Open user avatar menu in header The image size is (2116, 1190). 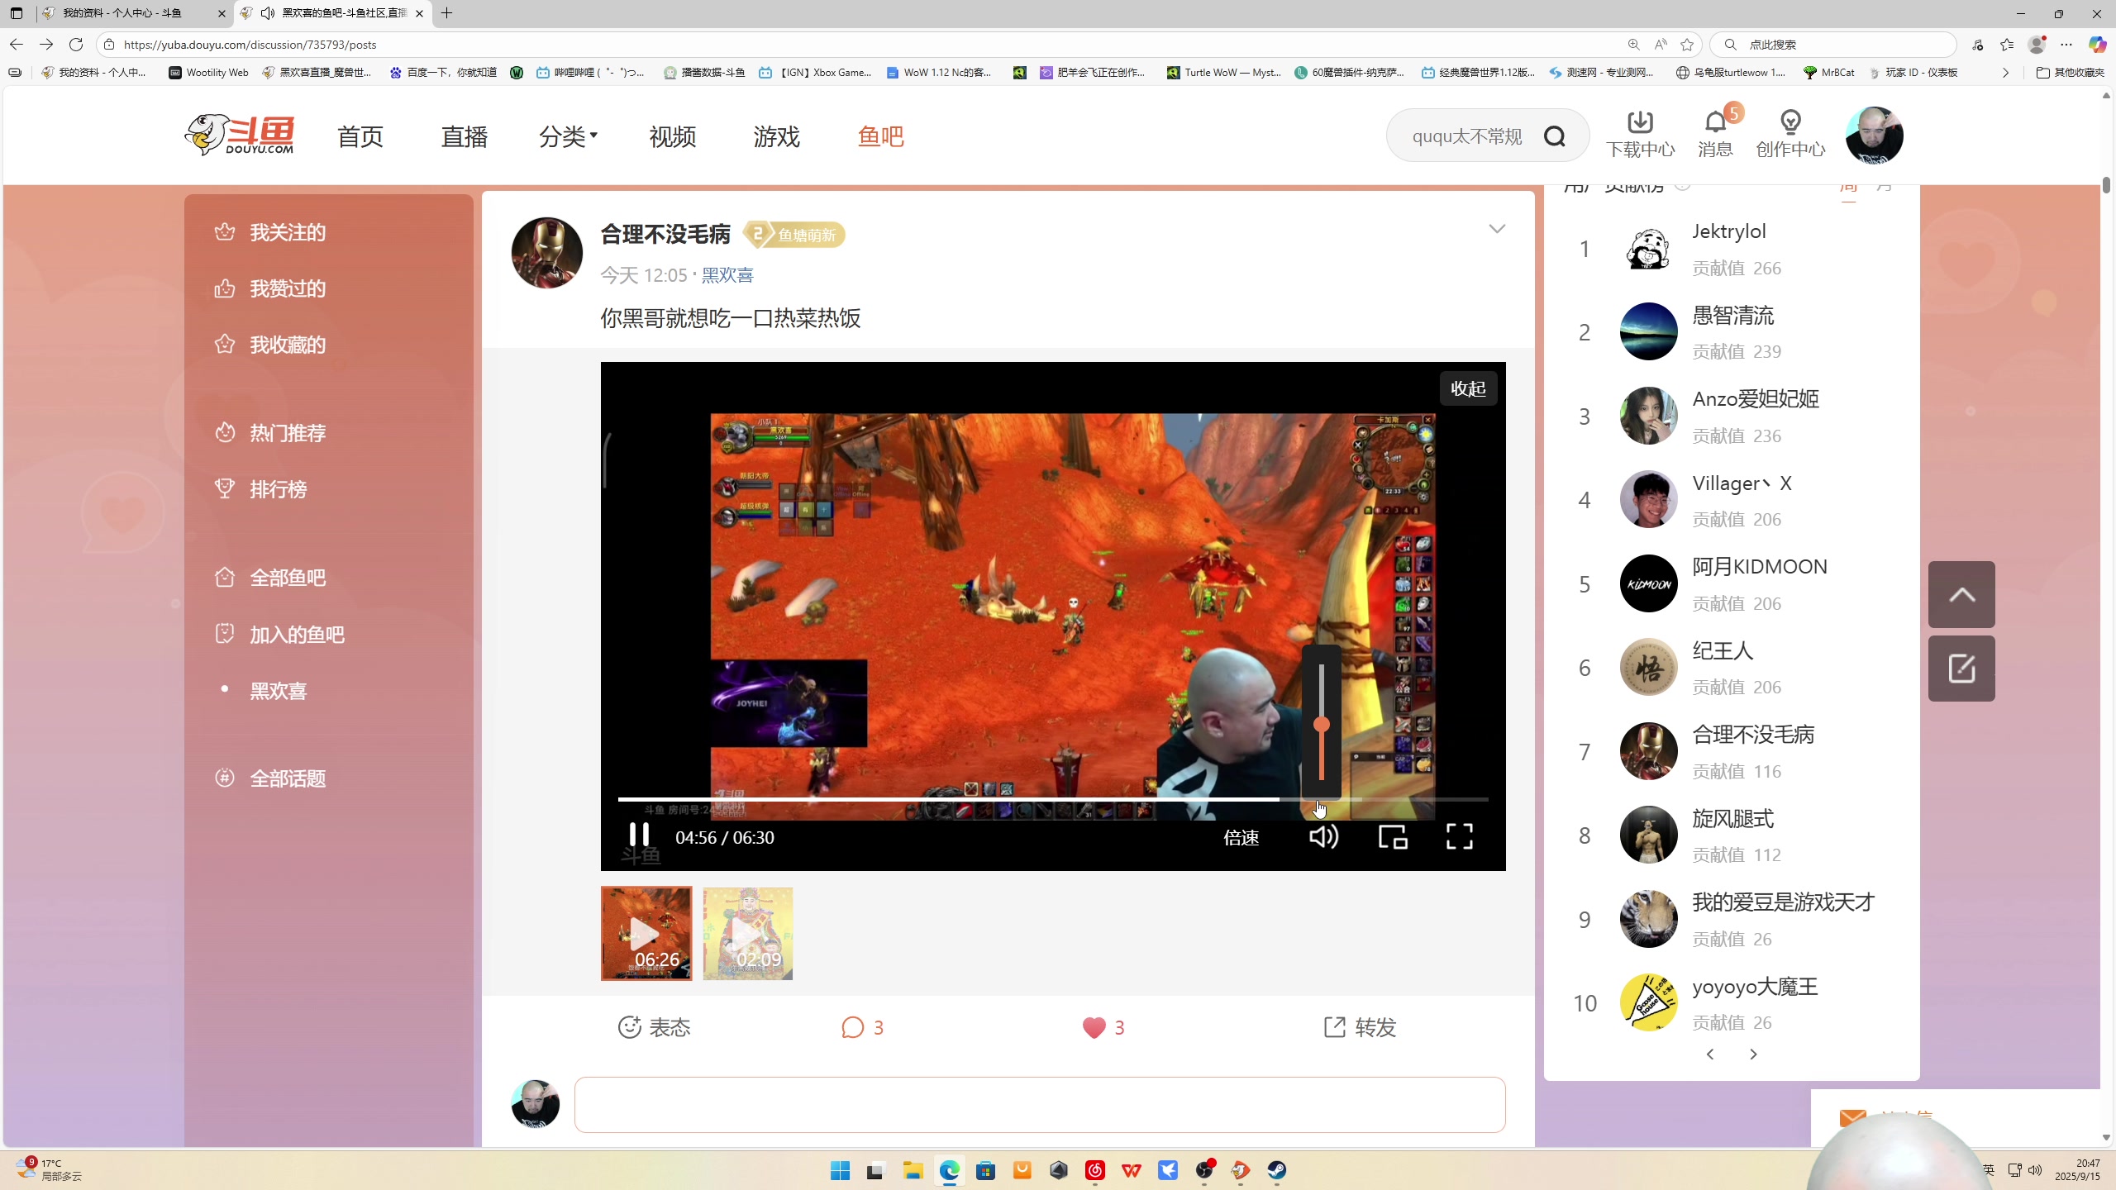[1874, 135]
